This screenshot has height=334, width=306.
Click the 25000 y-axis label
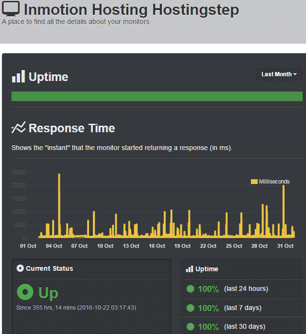[x=19, y=173]
